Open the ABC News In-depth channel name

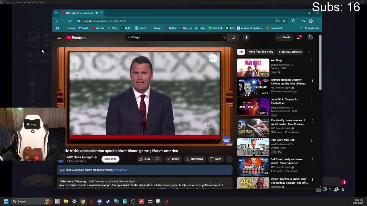[80, 157]
